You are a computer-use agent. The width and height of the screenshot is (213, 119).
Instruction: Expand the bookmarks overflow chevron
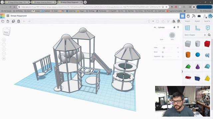(x=196, y=11)
